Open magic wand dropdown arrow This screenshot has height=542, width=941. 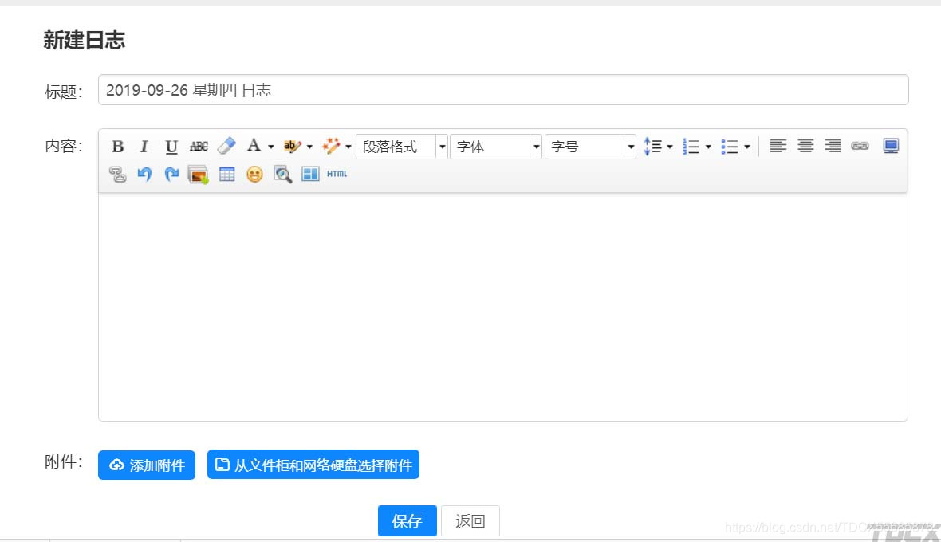coord(348,147)
